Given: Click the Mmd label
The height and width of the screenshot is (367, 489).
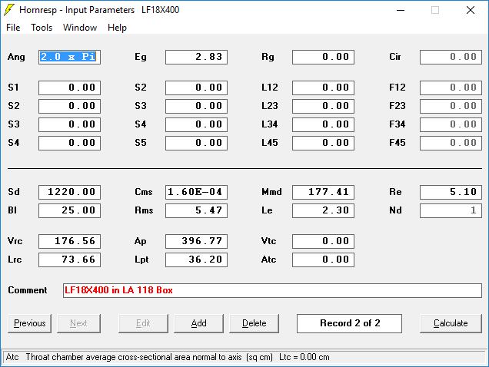Looking at the screenshot, I should point(271,192).
